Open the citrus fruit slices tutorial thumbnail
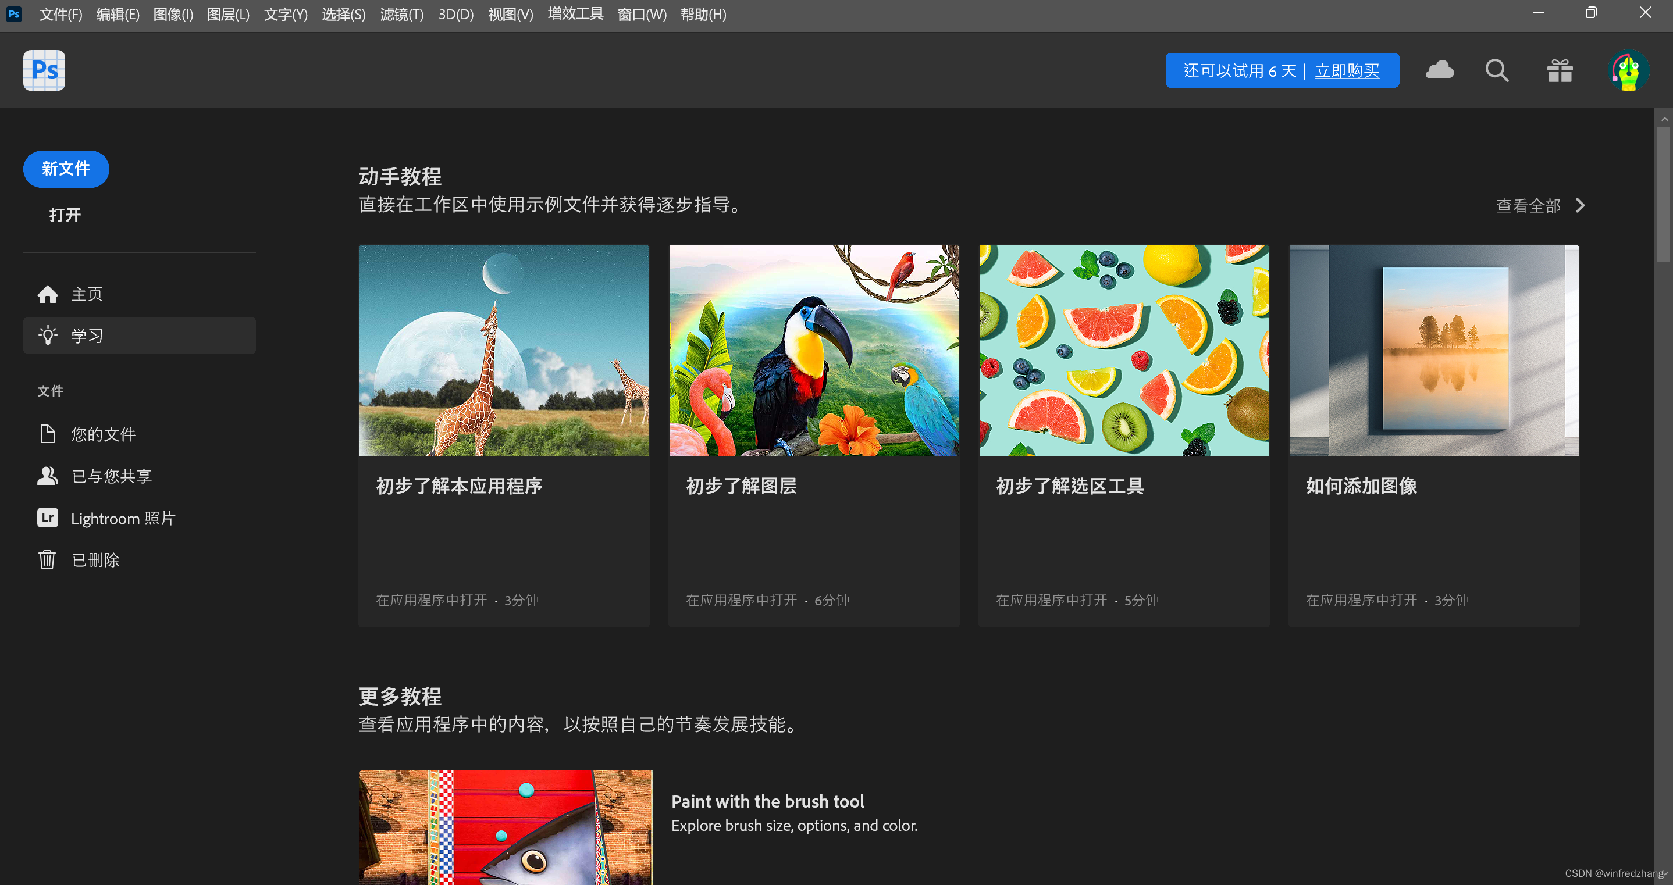Viewport: 1673px width, 885px height. click(1123, 351)
